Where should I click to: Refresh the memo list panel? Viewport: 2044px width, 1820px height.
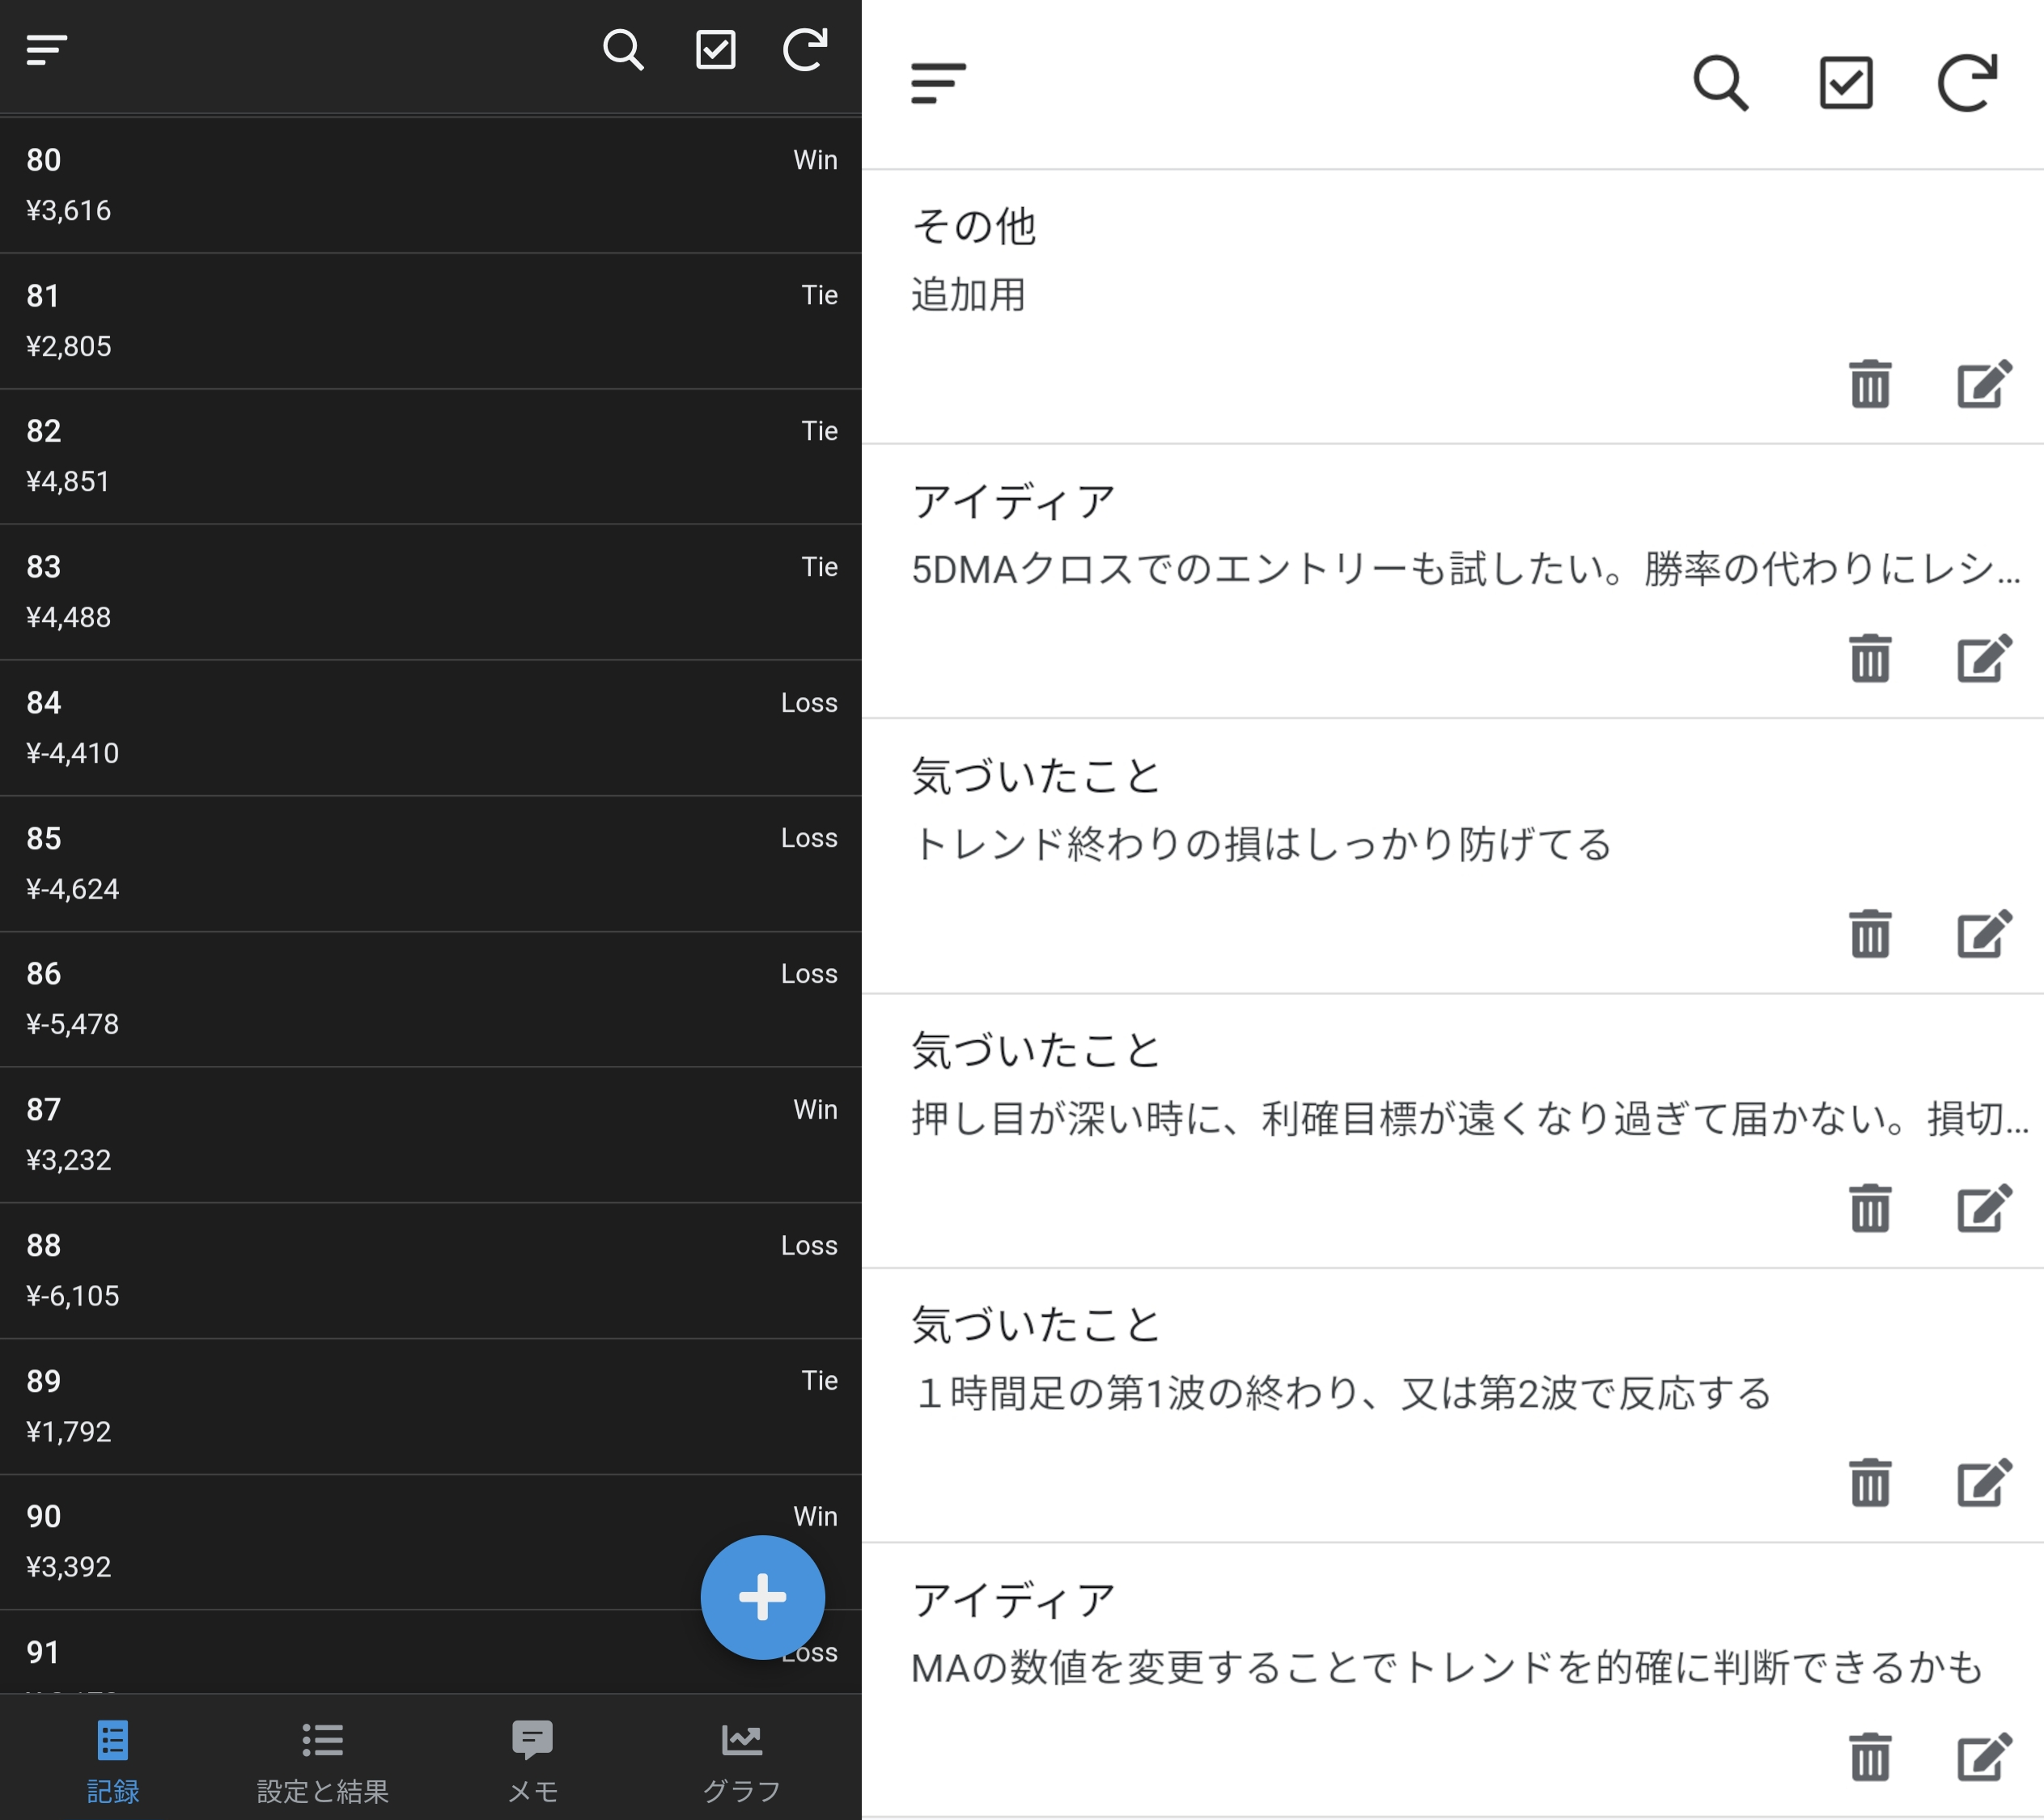[x=1967, y=83]
